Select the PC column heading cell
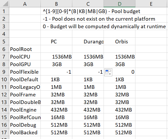The image size is (168, 139). [56, 42]
